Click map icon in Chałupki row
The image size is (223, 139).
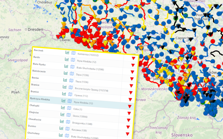69,108
